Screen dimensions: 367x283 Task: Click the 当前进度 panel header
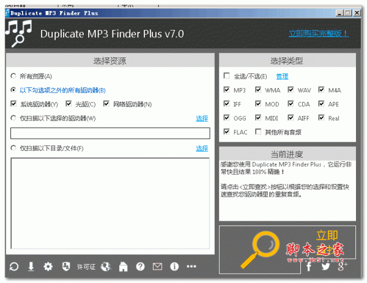pyautogui.click(x=287, y=154)
